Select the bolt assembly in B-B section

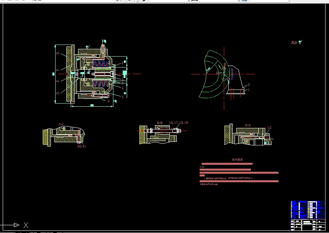pos(164,131)
